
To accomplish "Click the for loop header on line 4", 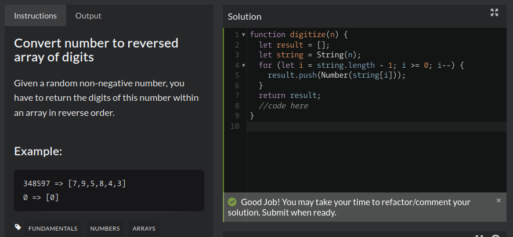I will coord(361,65).
